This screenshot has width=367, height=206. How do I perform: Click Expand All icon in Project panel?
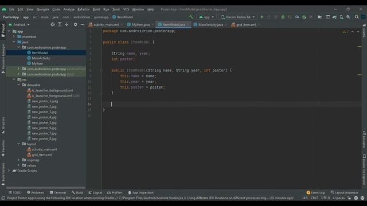[60, 25]
